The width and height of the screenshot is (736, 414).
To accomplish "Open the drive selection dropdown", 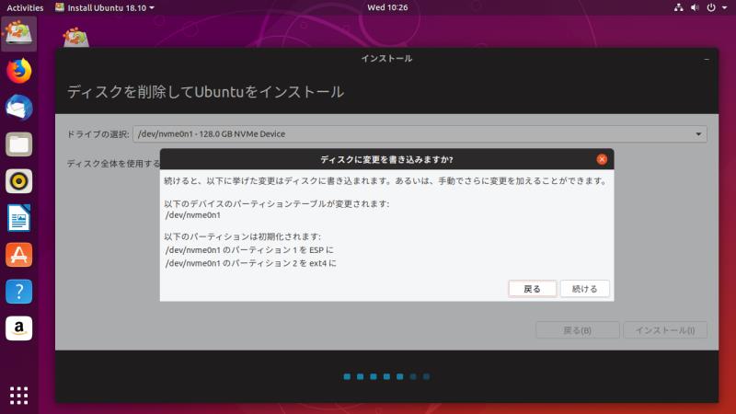I will pos(420,133).
